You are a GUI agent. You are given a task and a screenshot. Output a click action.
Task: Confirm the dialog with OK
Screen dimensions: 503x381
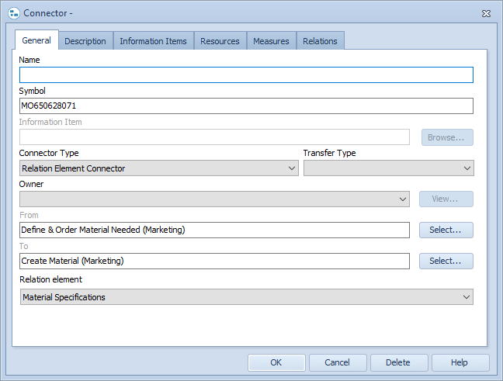(276, 362)
